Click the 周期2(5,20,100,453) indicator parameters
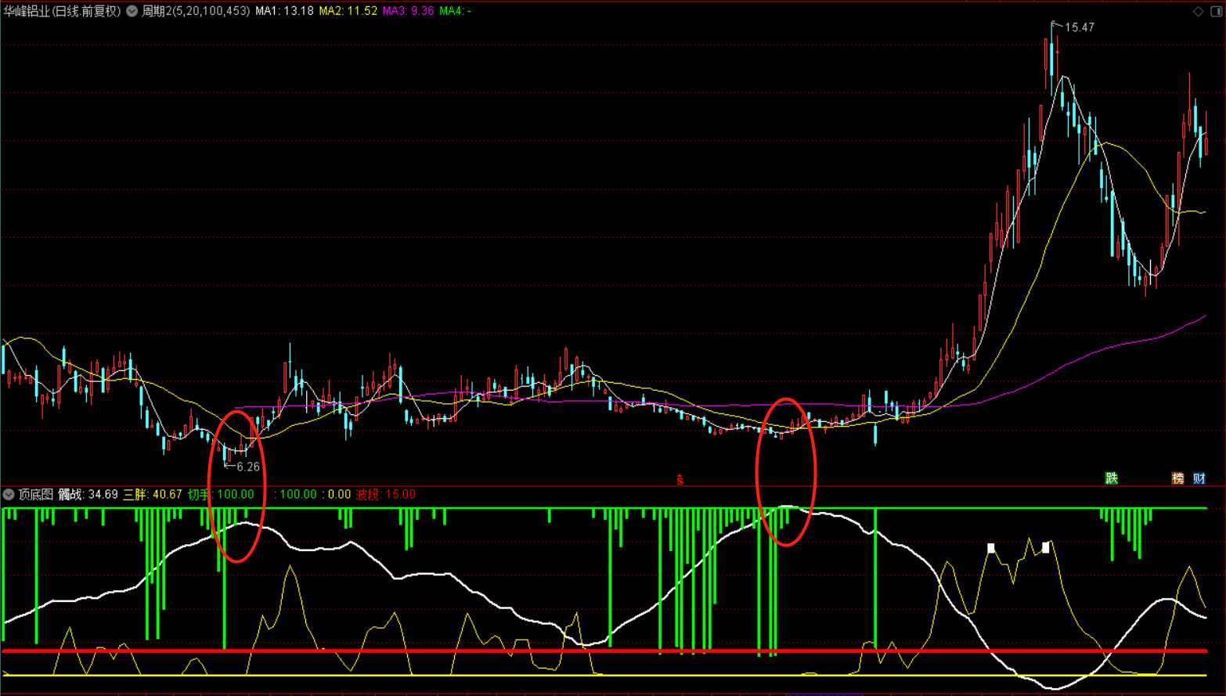Screen dimensions: 1226x696 [x=196, y=11]
